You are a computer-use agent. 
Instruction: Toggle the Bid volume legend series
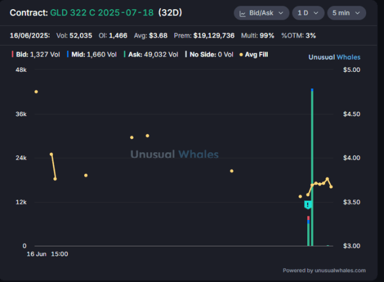[36, 54]
